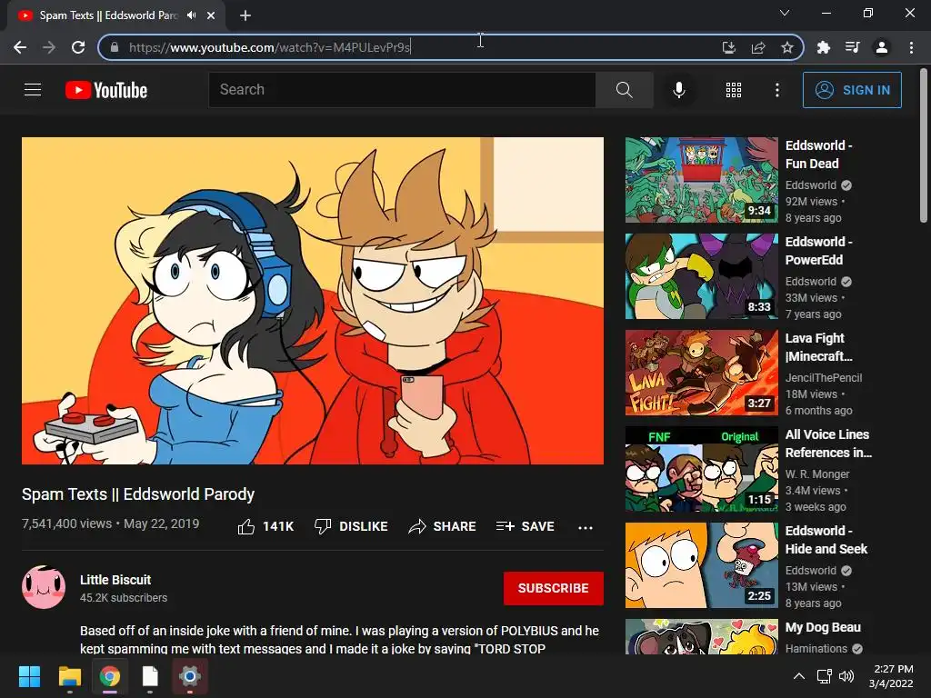Click the install app icon in address bar

pyautogui.click(x=728, y=47)
